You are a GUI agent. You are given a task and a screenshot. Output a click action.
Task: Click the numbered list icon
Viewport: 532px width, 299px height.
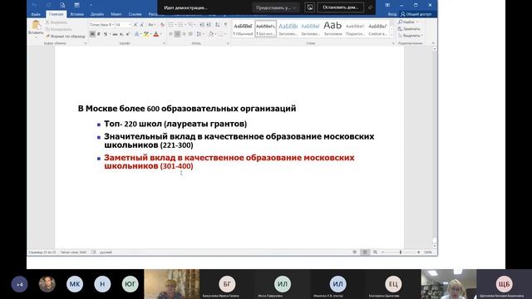pyautogui.click(x=181, y=25)
